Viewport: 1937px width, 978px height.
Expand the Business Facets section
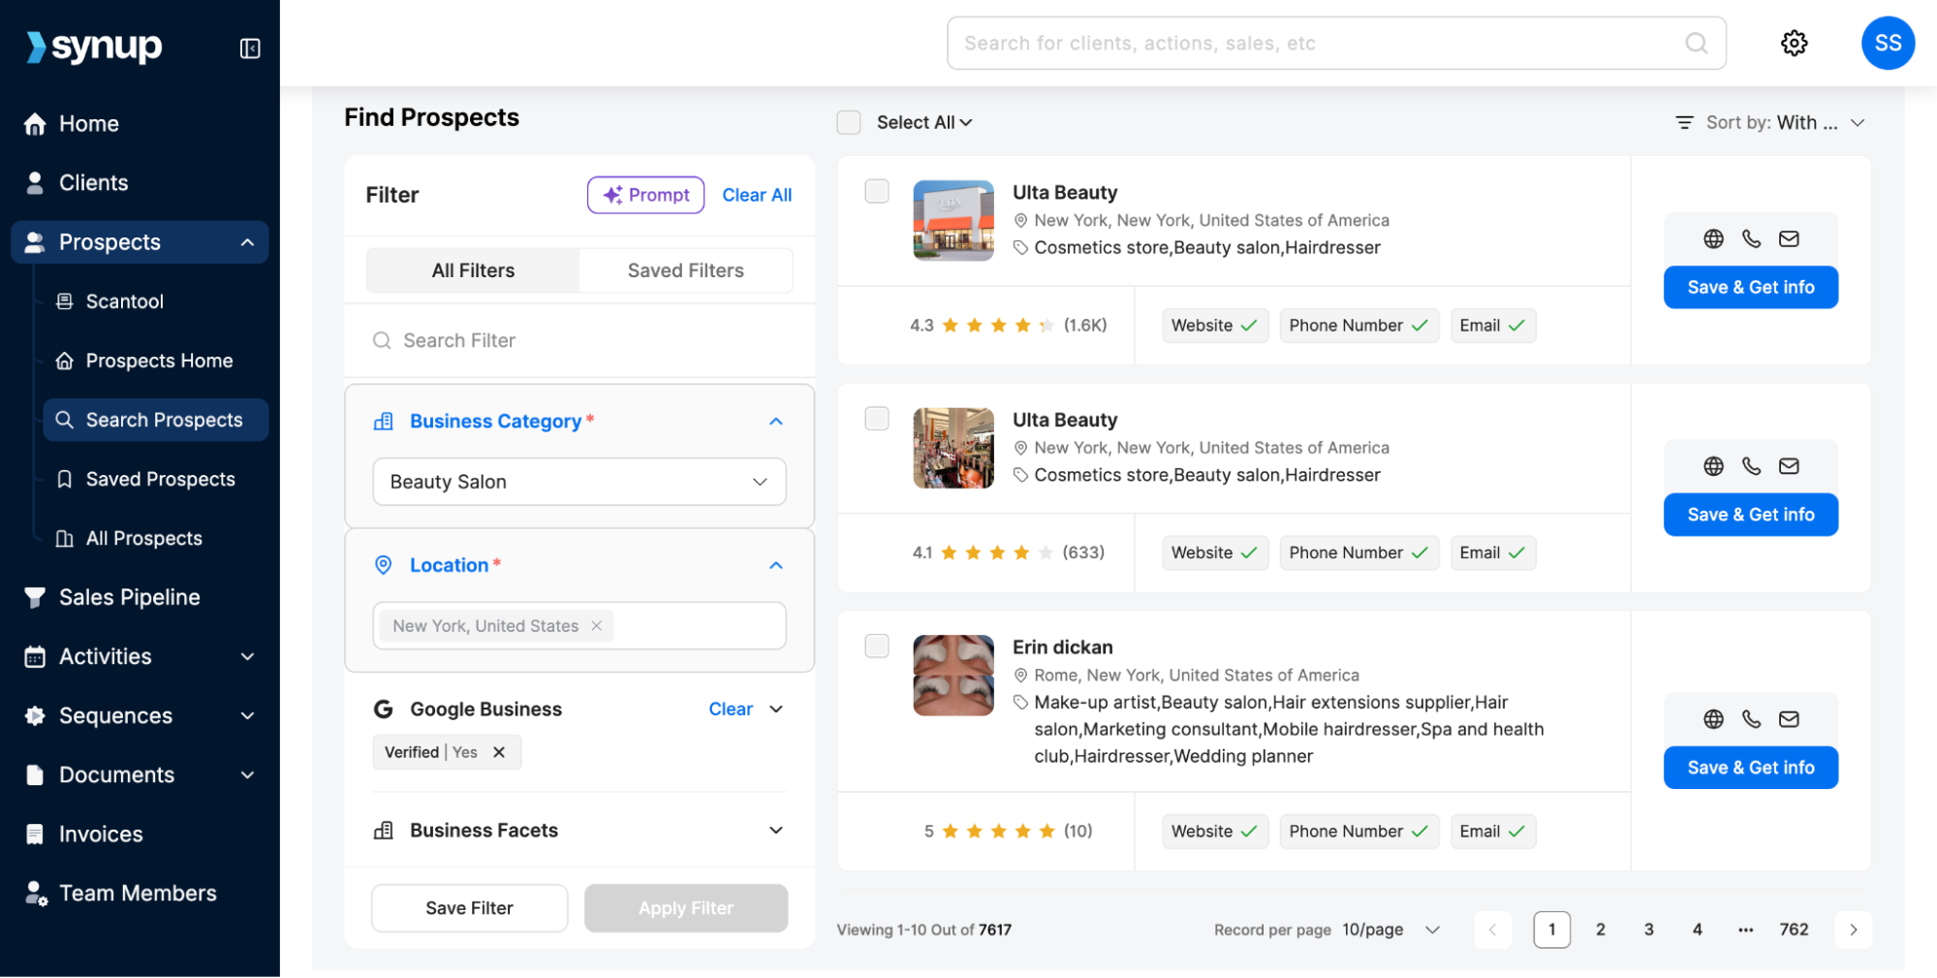pos(775,831)
